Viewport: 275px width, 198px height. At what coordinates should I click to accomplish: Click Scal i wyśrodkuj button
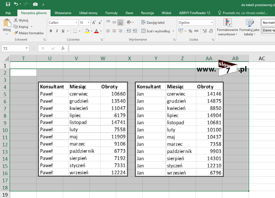(156, 31)
